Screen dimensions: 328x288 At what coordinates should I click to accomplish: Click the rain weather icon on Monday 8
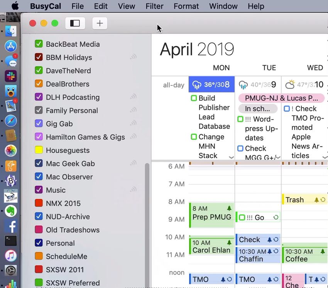197,85
